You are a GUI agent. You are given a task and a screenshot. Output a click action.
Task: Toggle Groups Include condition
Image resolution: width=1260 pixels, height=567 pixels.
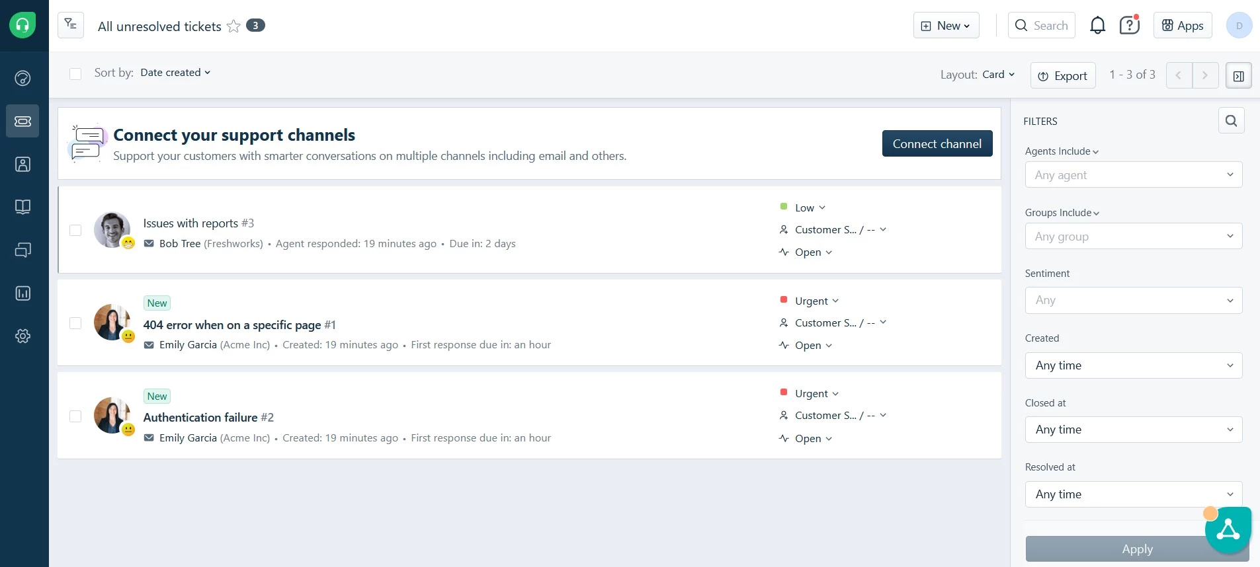[1063, 213]
